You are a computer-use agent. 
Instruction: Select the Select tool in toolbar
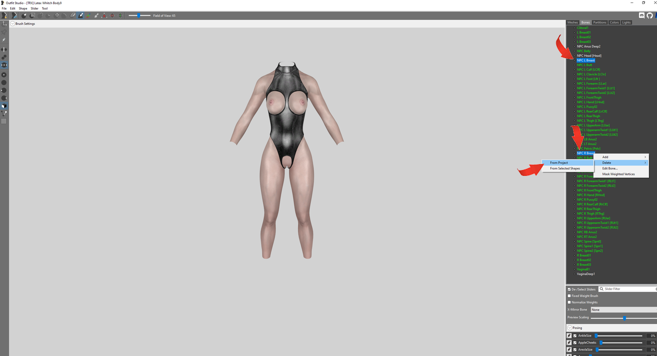(24, 15)
